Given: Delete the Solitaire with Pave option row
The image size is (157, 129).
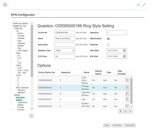Looking at the screenshot, I should 127,106.
